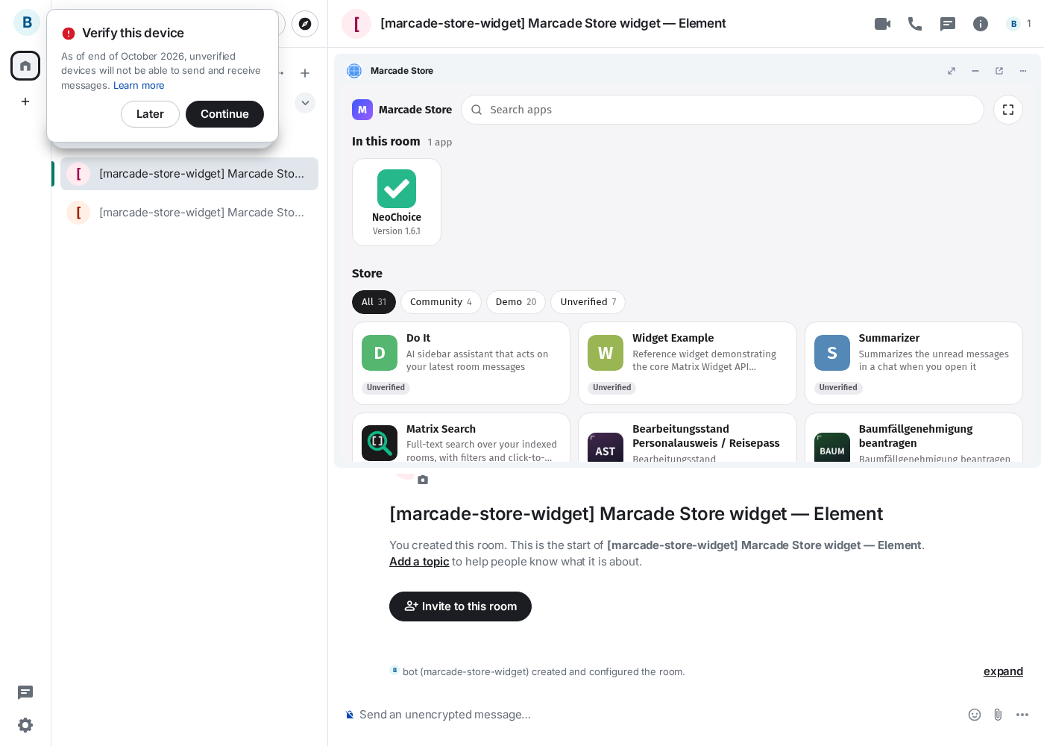
Task: Open more composer options menu
Action: pyautogui.click(x=1022, y=715)
